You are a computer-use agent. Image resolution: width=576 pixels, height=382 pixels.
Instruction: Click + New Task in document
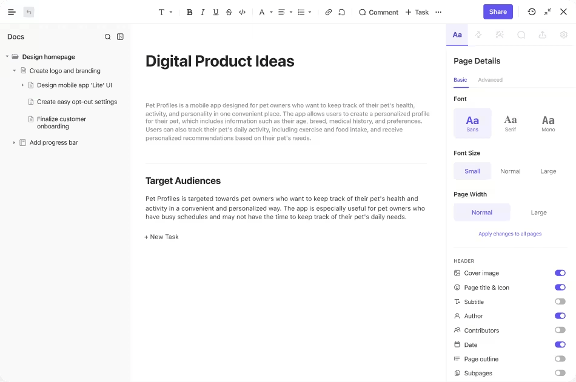pos(161,237)
